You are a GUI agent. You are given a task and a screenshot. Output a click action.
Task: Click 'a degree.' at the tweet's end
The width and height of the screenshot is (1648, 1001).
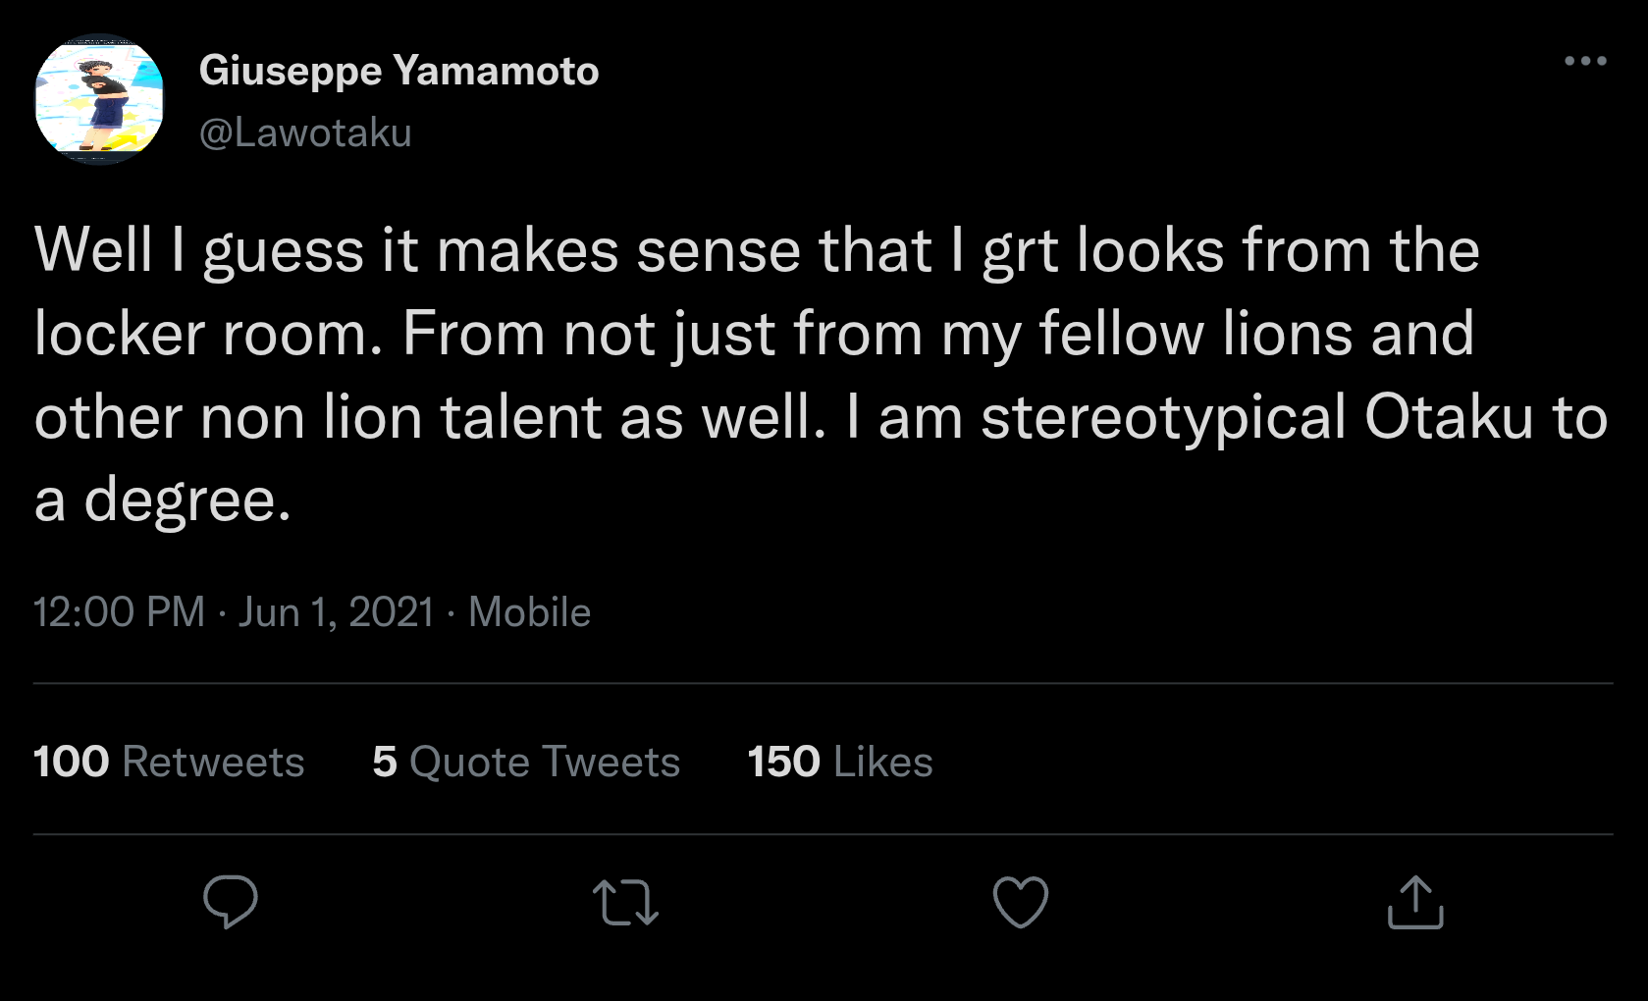(x=163, y=500)
